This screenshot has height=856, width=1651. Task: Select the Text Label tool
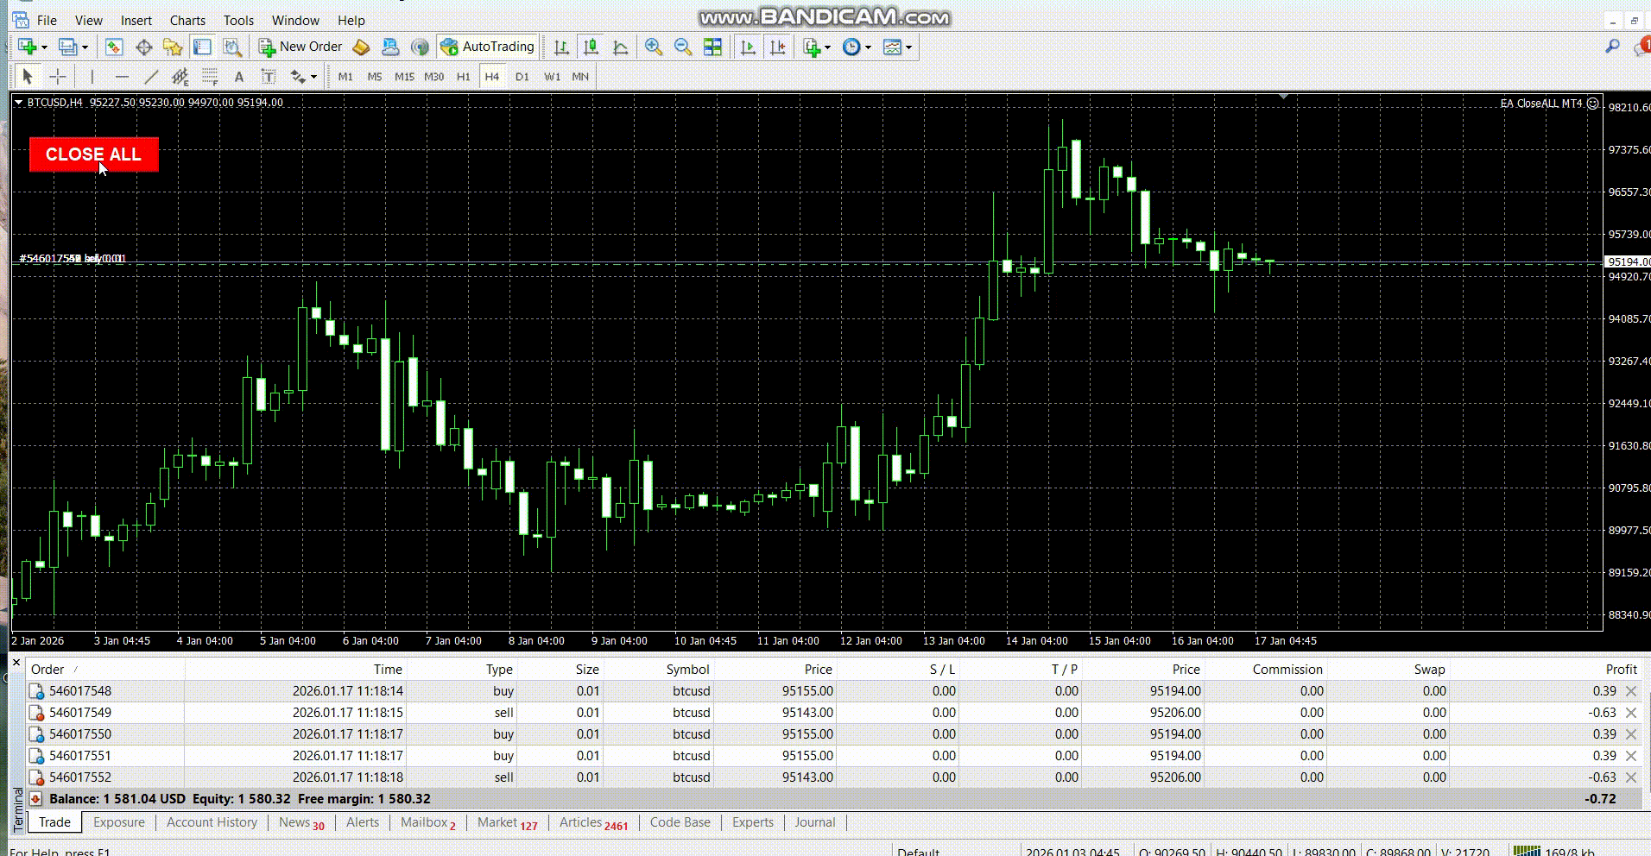pos(269,77)
